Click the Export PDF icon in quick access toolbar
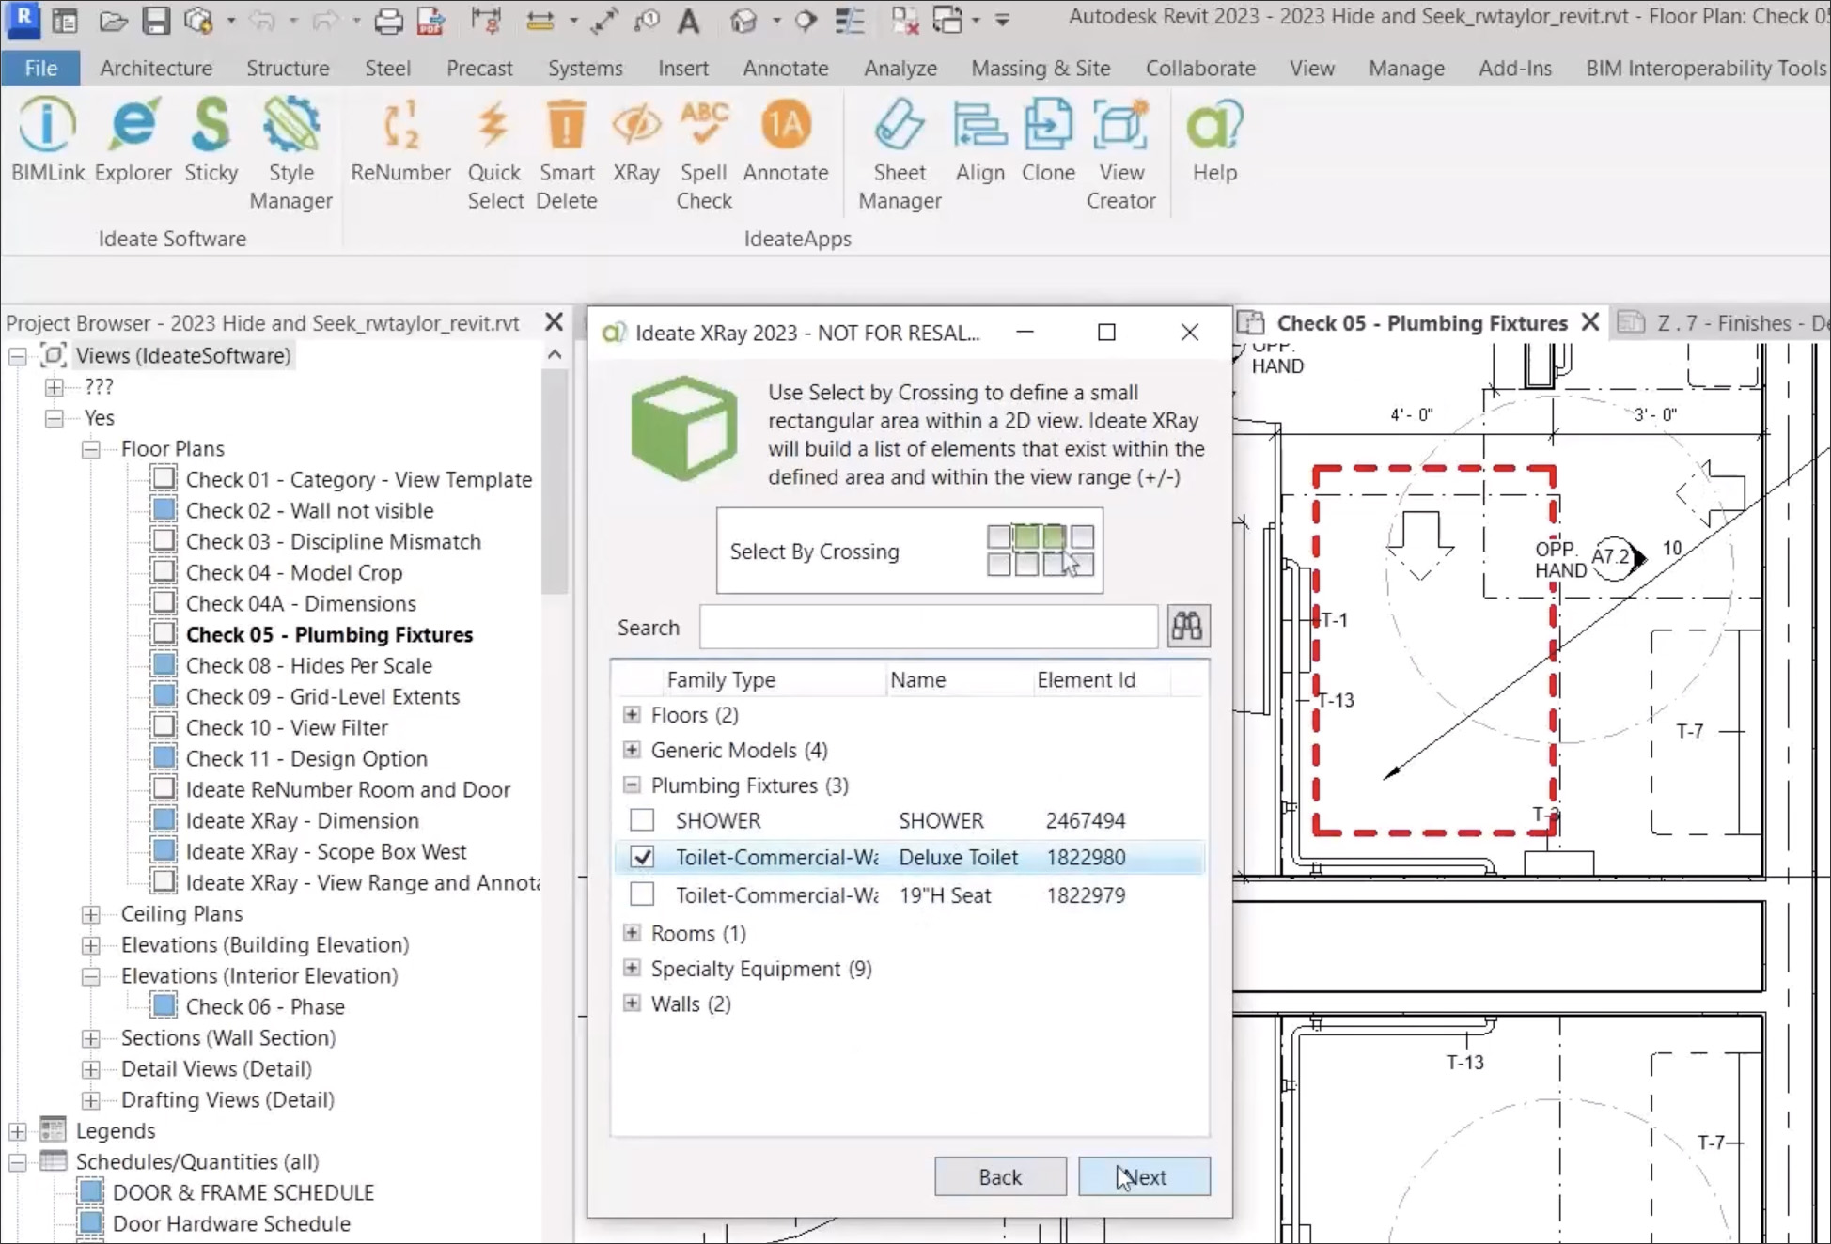Screen dimensions: 1831x1244 (430, 20)
